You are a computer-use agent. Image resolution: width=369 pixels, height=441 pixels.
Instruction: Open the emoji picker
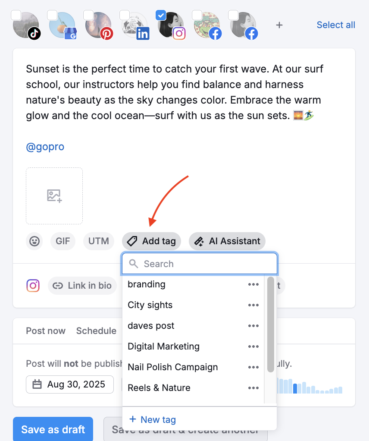click(34, 241)
